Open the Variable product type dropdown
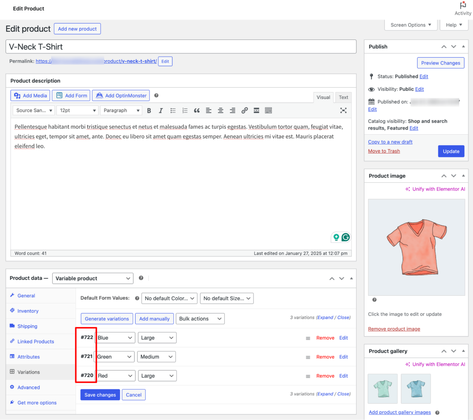This screenshot has height=420, width=473. point(92,278)
